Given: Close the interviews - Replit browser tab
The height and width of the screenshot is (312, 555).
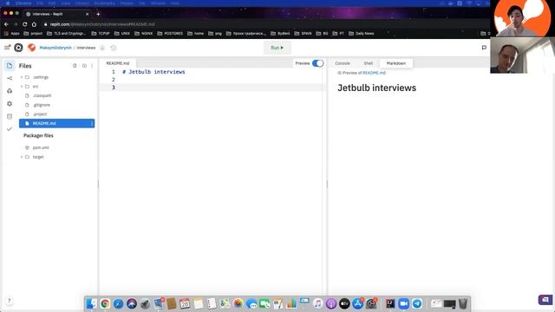Looking at the screenshot, I should [87, 14].
